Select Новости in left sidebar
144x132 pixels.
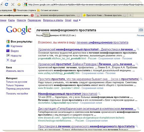pos(16,56)
